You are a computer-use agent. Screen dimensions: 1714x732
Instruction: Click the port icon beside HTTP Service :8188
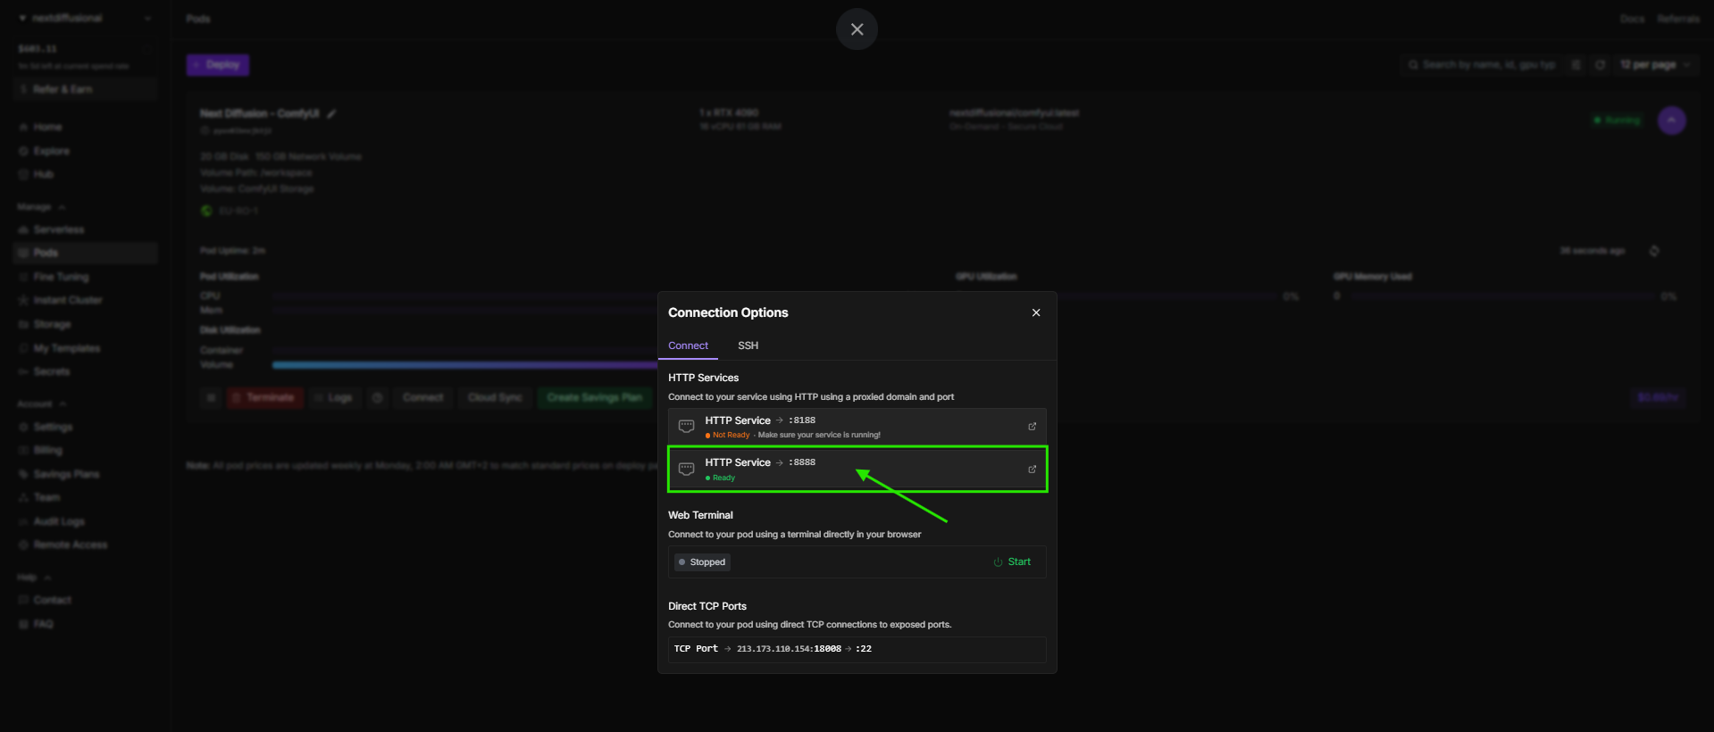point(686,427)
